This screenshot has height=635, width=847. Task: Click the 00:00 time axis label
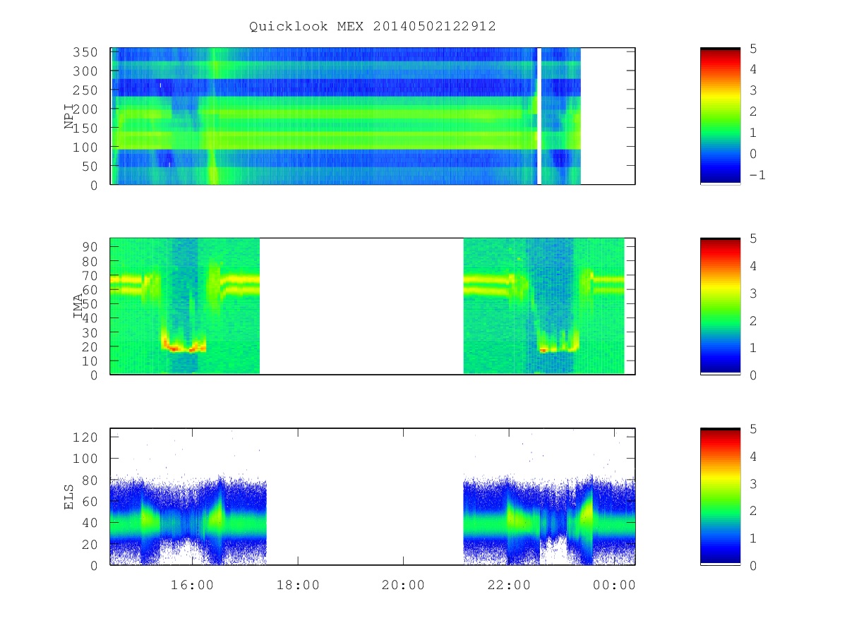614,585
